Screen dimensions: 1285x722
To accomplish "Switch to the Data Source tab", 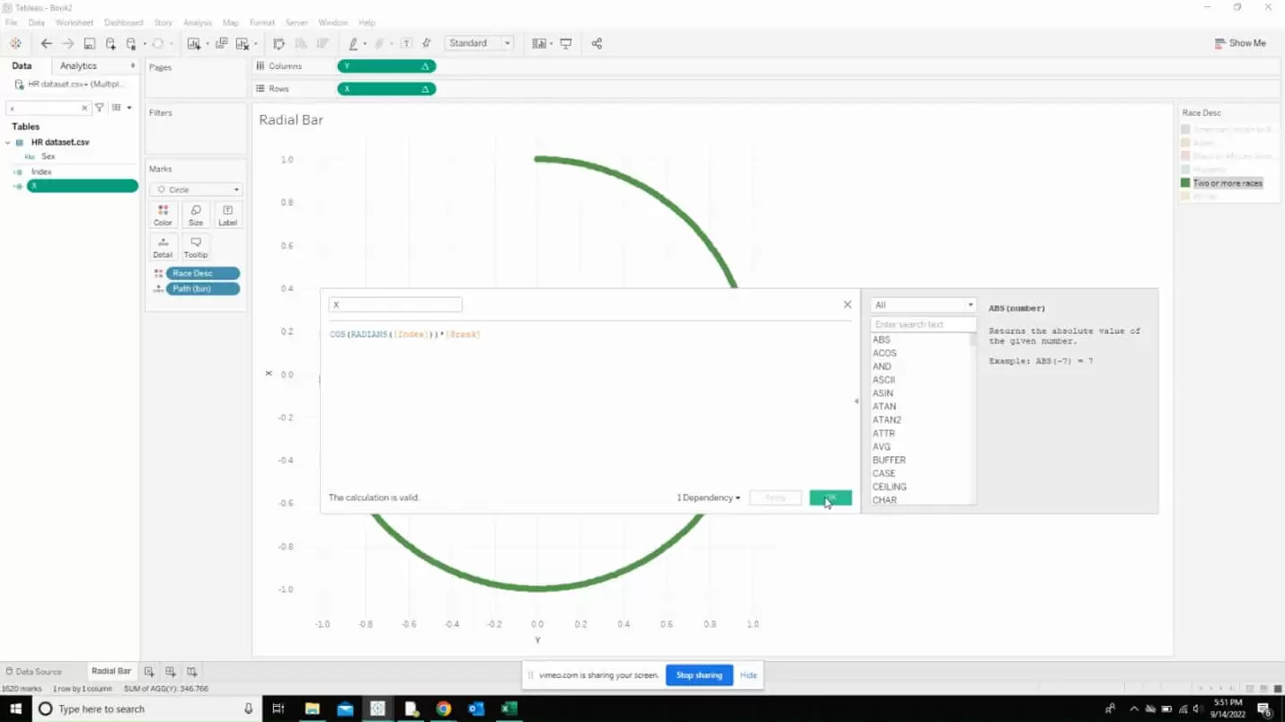I will point(33,671).
